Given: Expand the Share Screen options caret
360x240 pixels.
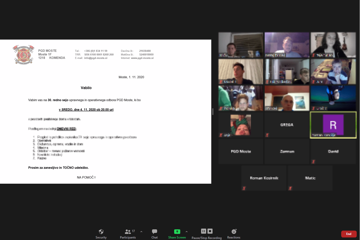Looking at the screenshot, I should [x=187, y=232].
